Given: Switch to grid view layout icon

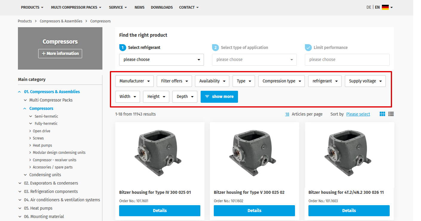Looking at the screenshot, I should tap(382, 114).
